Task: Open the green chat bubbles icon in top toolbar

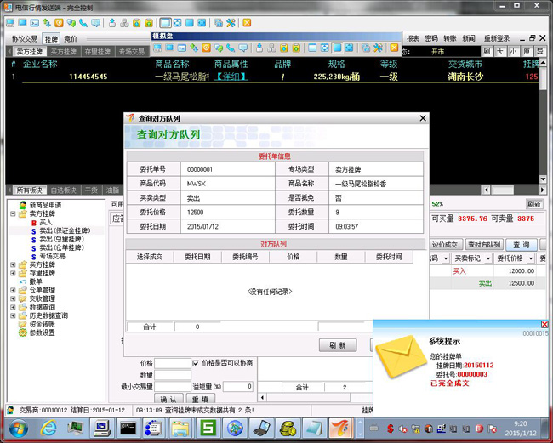Action: (x=71, y=23)
